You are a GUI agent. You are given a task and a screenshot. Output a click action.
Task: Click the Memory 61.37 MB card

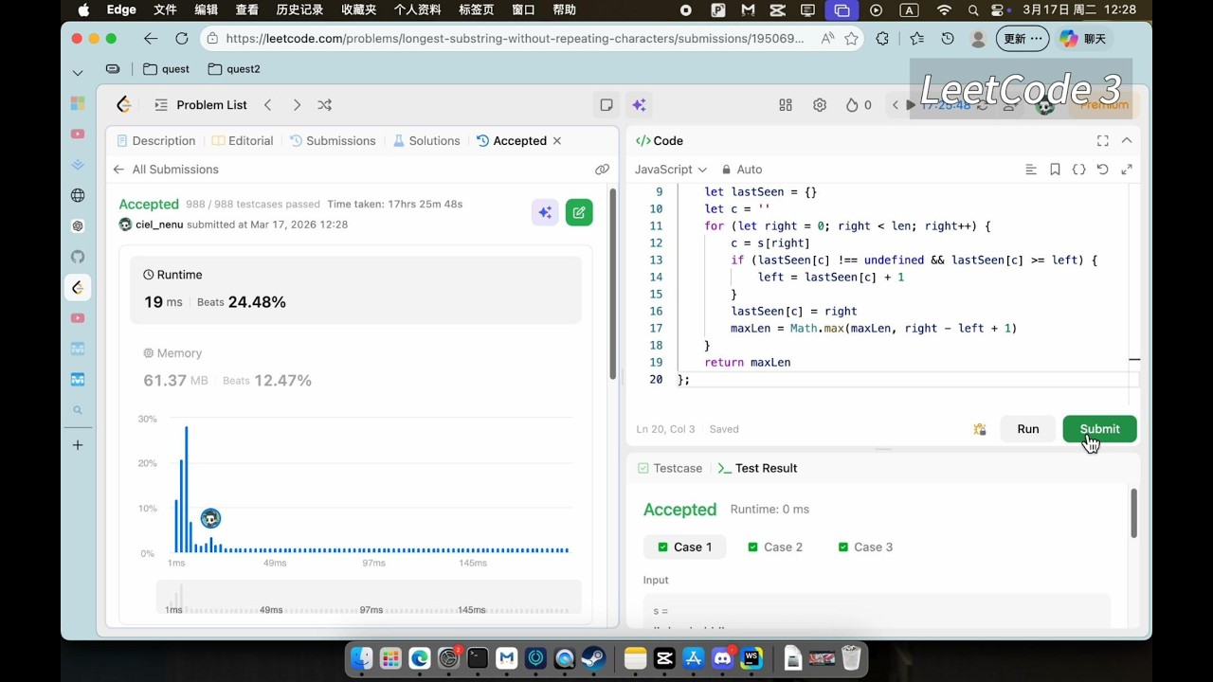355,368
